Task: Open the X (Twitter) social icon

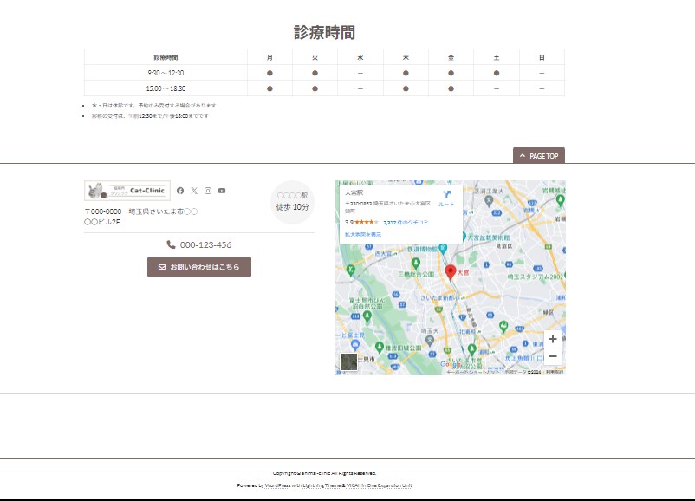Action: tap(194, 191)
